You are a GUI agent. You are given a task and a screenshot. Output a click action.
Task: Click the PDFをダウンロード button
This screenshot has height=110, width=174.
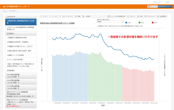[x=165, y=6]
